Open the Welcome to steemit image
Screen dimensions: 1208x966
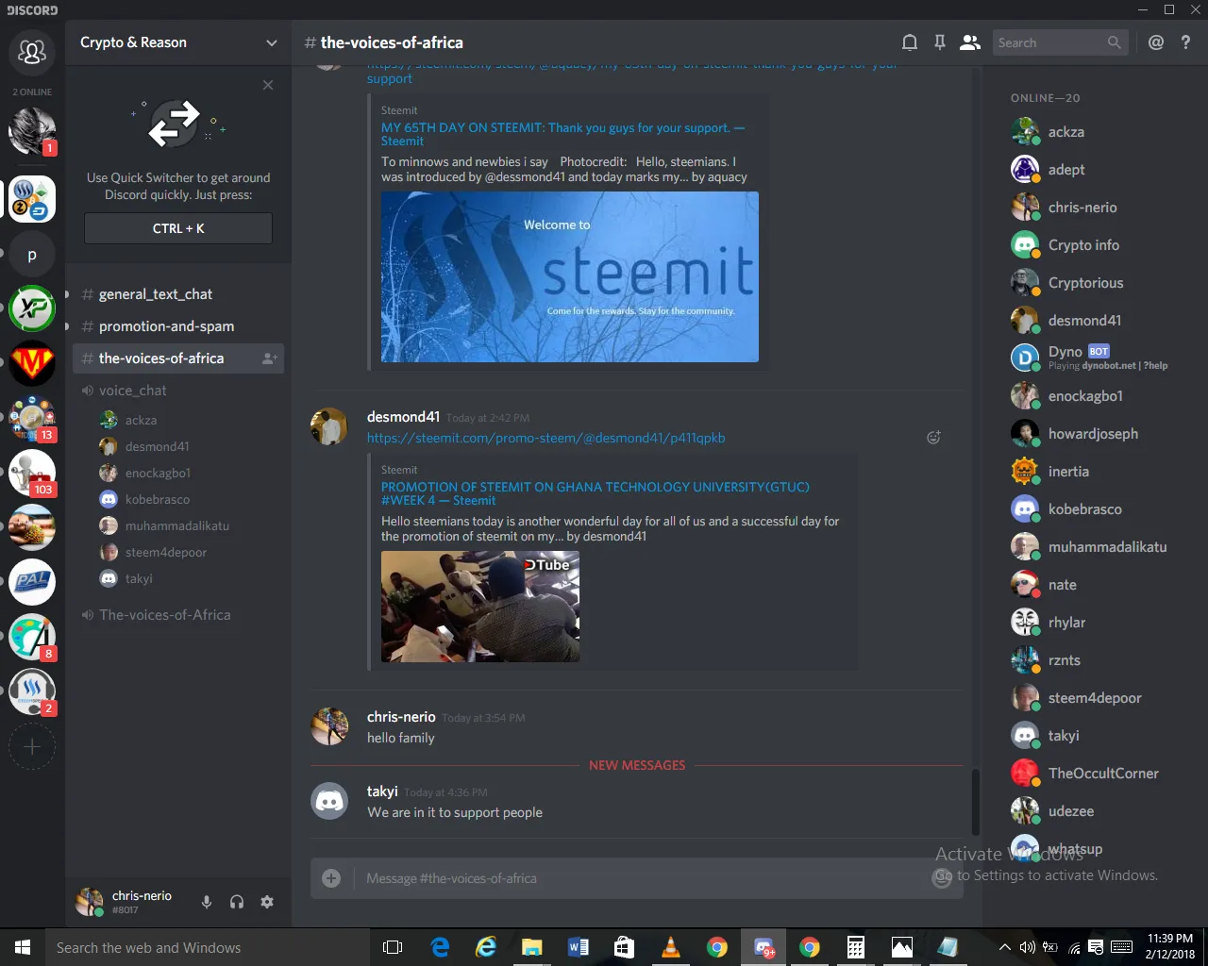tap(570, 276)
